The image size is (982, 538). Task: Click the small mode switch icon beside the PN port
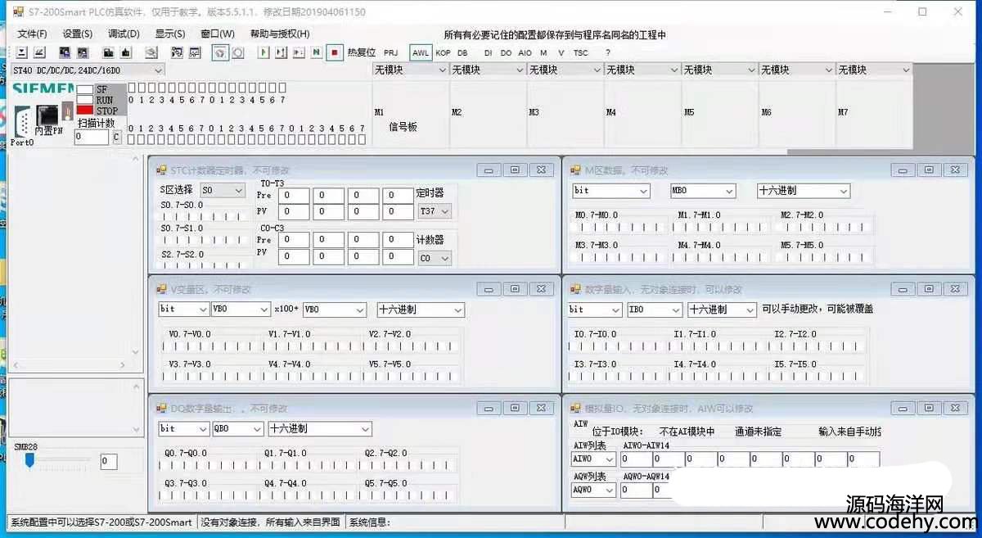click(68, 112)
